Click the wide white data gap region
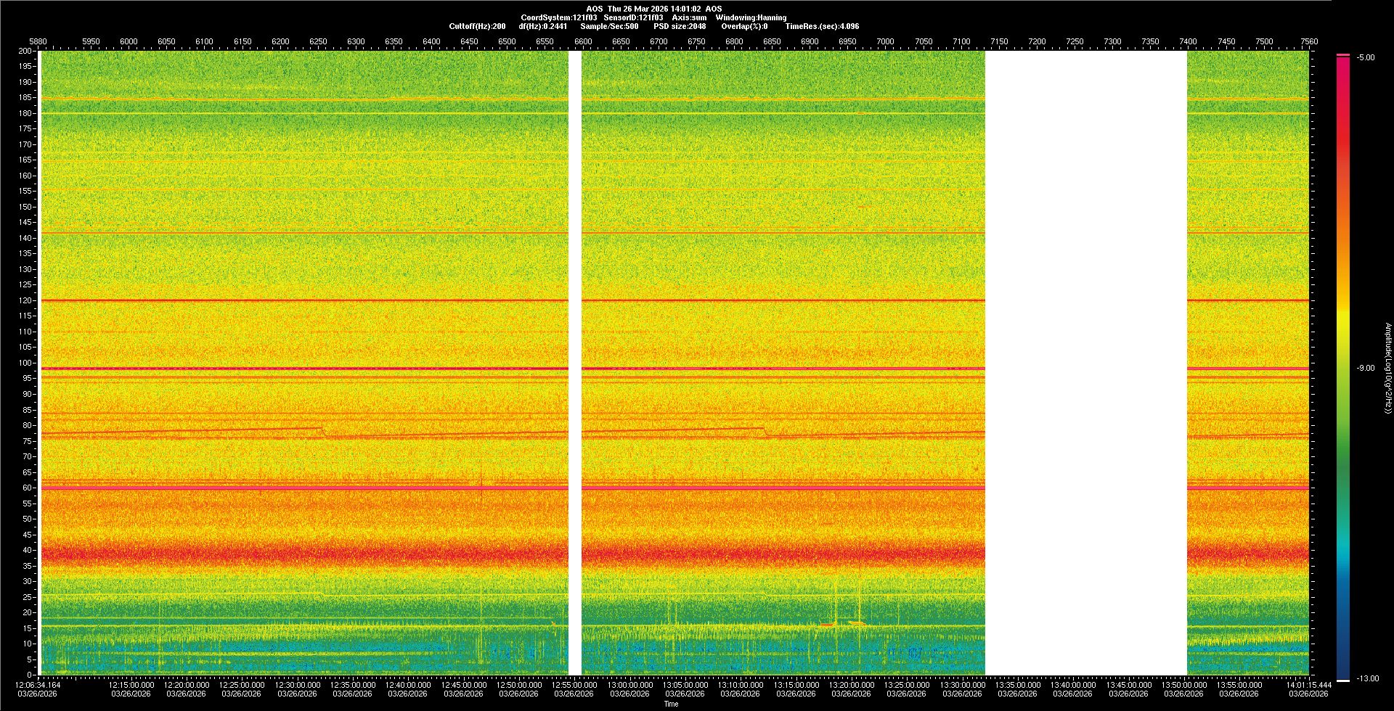This screenshot has width=1394, height=711. pos(1085,363)
